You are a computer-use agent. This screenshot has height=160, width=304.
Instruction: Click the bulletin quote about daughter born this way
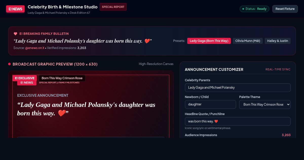click(83, 41)
